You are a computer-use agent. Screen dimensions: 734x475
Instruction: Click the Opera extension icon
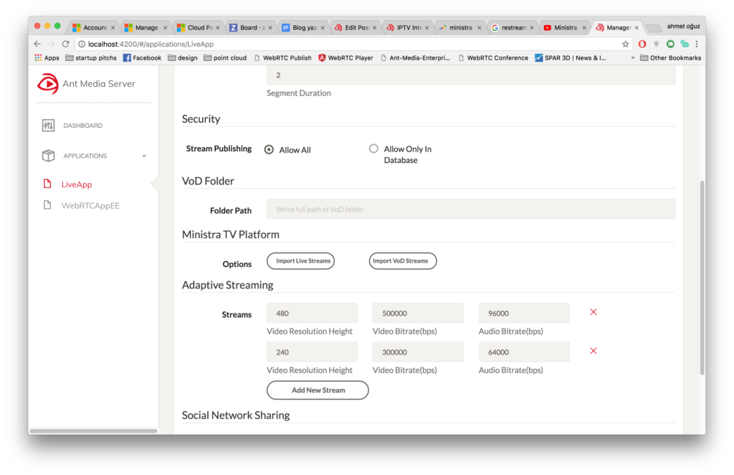(x=642, y=44)
